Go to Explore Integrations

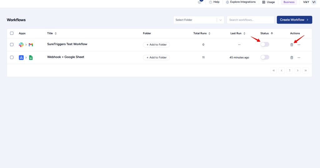coord(241,2)
